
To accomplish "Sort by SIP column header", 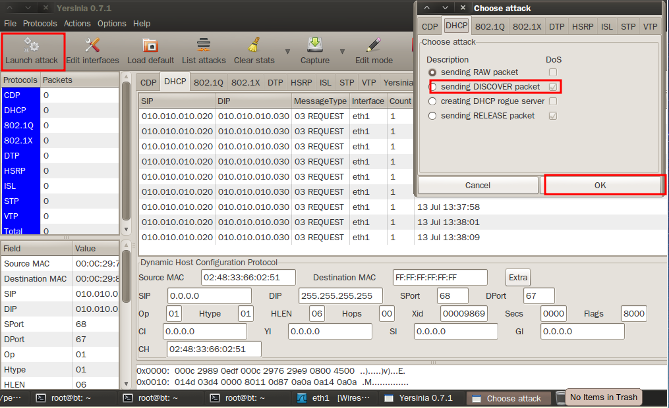I will click(177, 101).
